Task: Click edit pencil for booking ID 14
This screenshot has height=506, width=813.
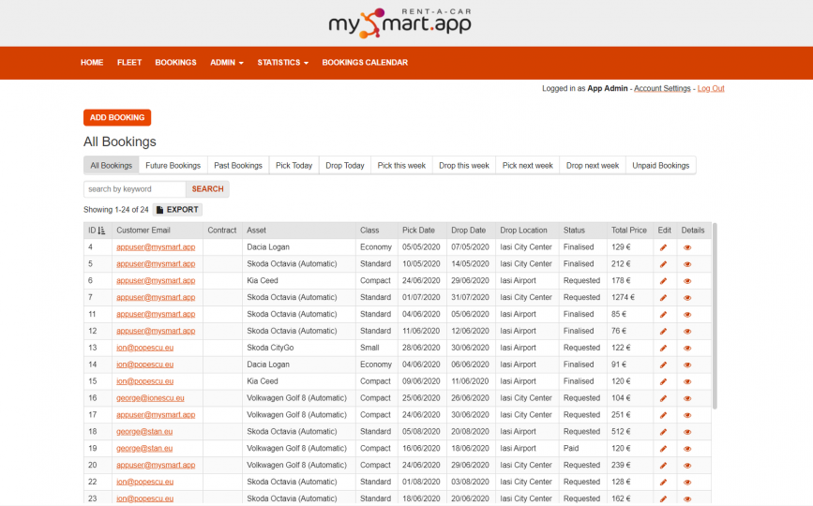Action: [663, 365]
